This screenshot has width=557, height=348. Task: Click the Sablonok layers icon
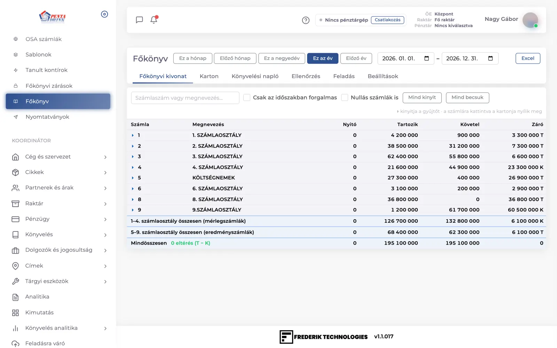[16, 55]
